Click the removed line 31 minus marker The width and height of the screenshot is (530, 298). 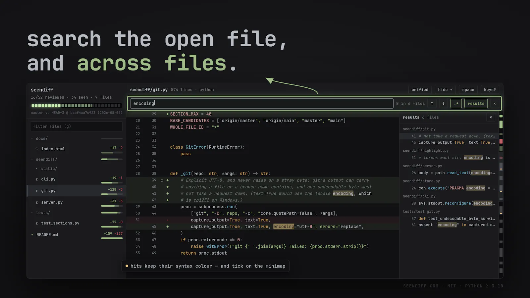(168, 220)
